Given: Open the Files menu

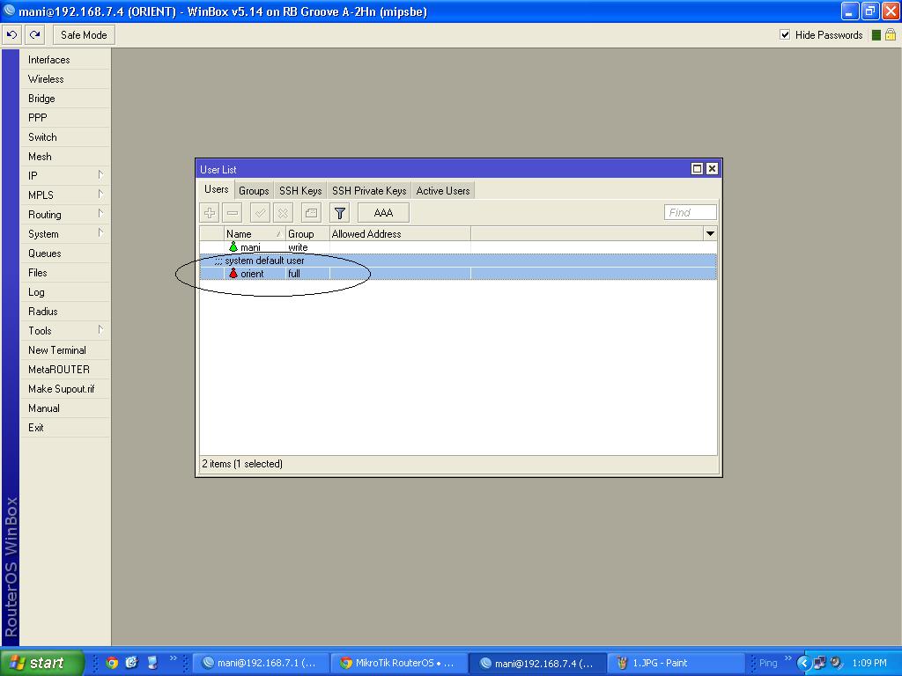Looking at the screenshot, I should [64, 273].
